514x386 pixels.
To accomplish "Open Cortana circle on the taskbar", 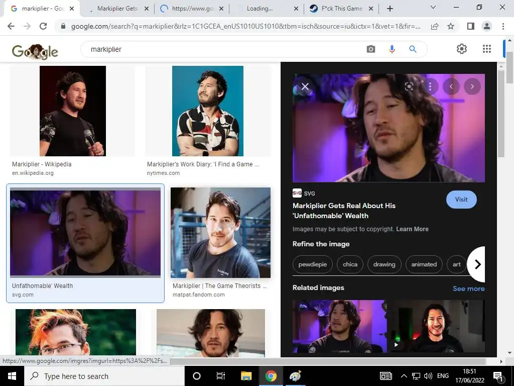I will (197, 376).
